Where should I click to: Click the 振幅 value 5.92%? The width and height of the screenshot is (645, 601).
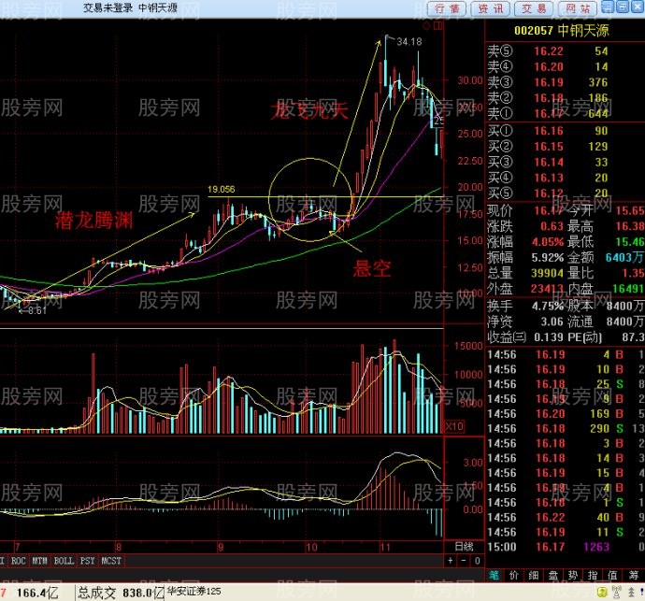tap(548, 258)
